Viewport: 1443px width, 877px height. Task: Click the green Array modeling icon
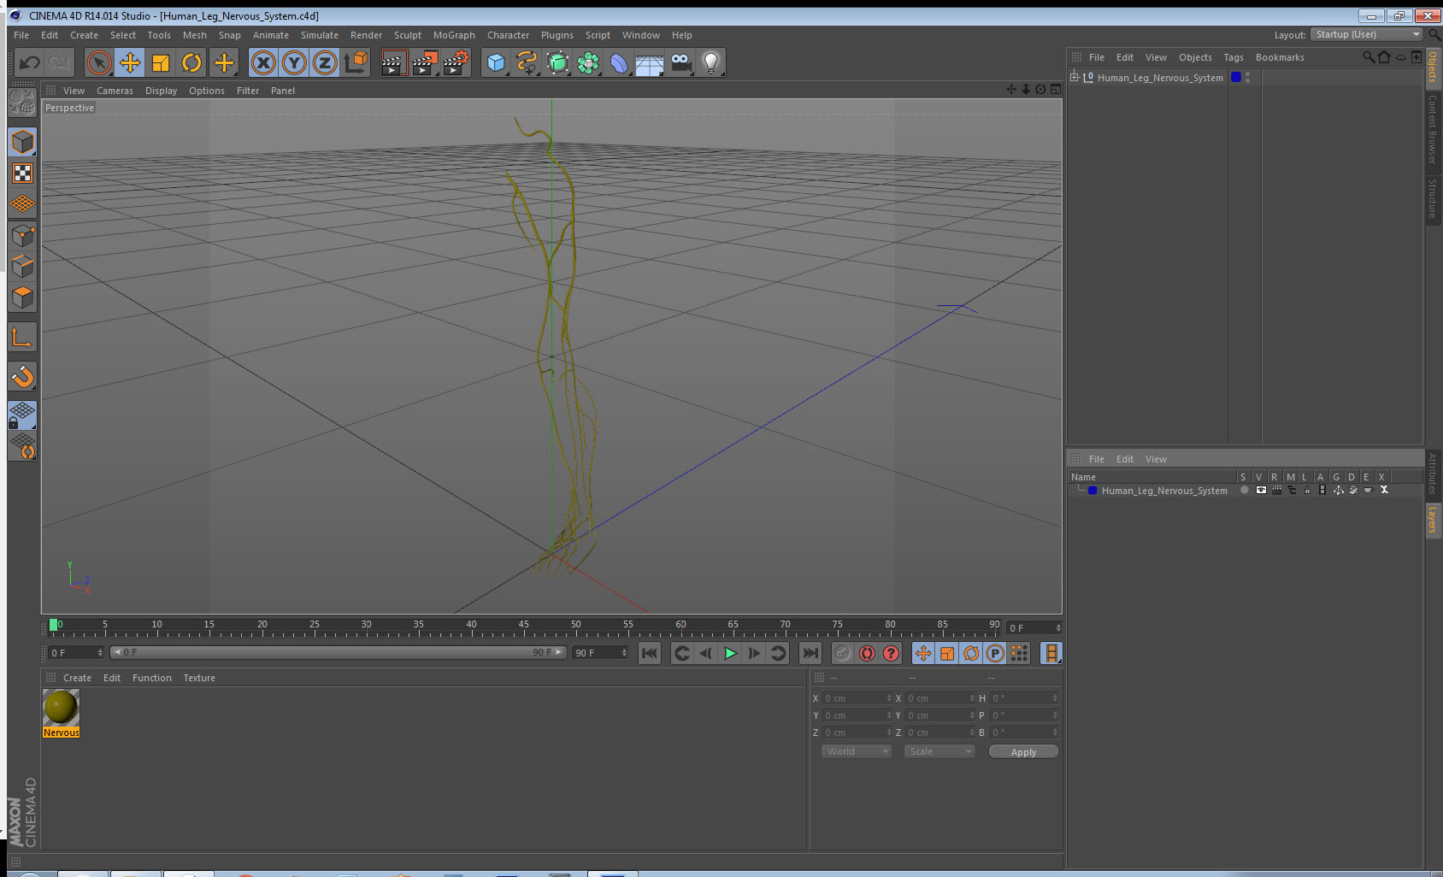588,62
